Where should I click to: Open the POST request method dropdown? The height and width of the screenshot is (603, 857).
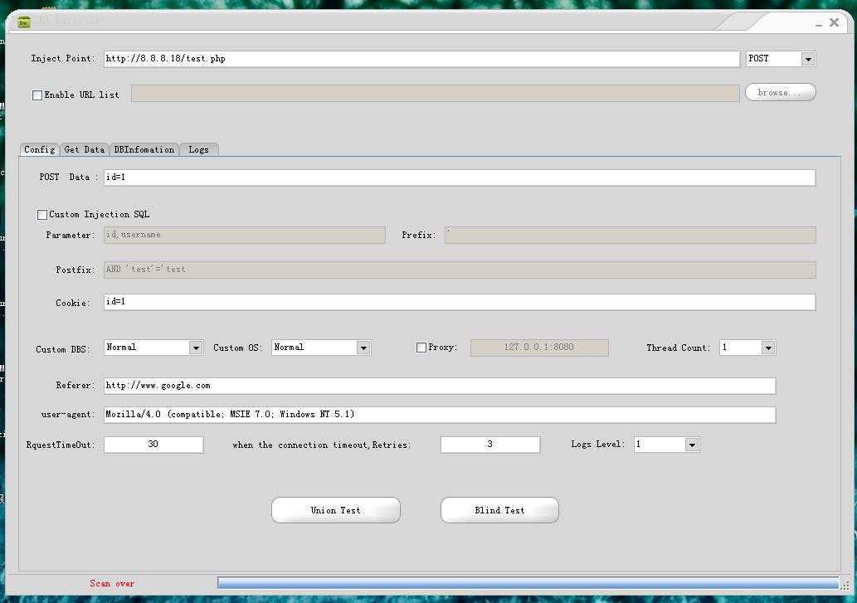coord(808,59)
